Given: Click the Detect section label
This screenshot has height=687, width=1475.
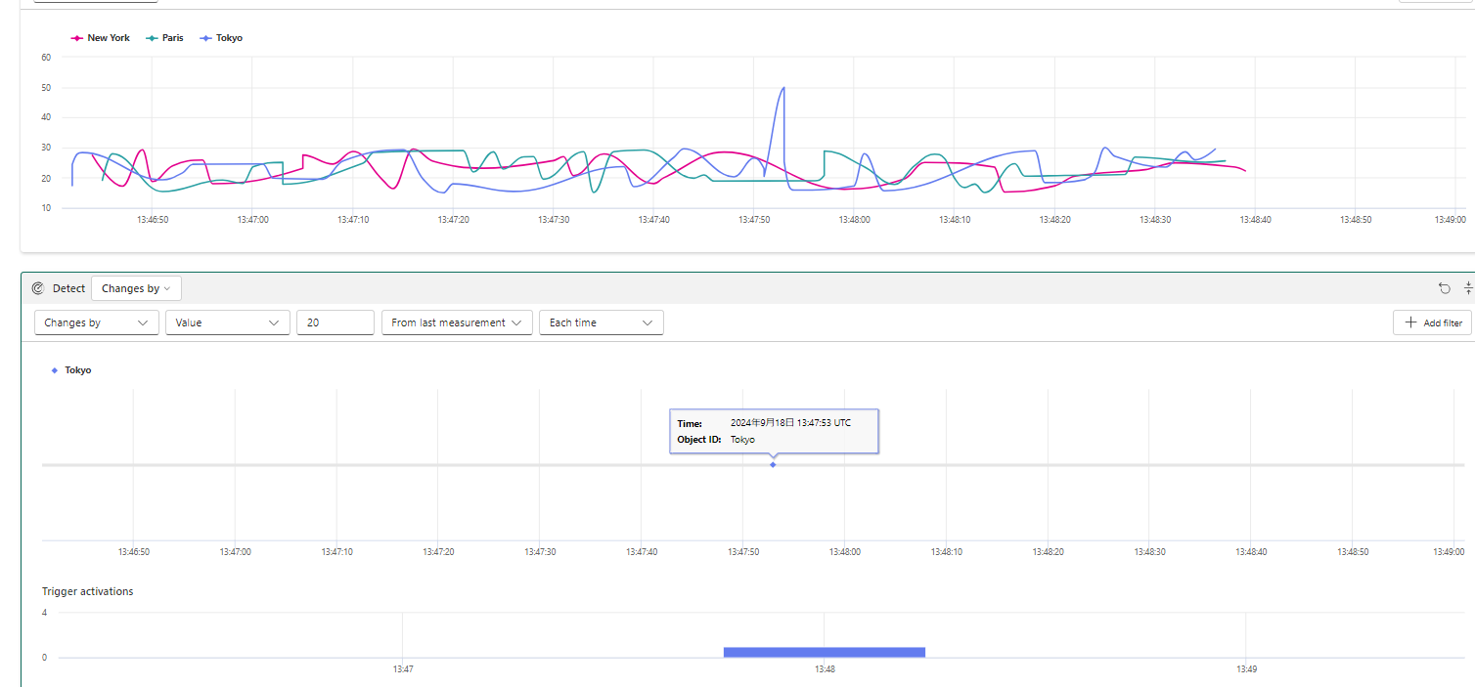Looking at the screenshot, I should (68, 288).
